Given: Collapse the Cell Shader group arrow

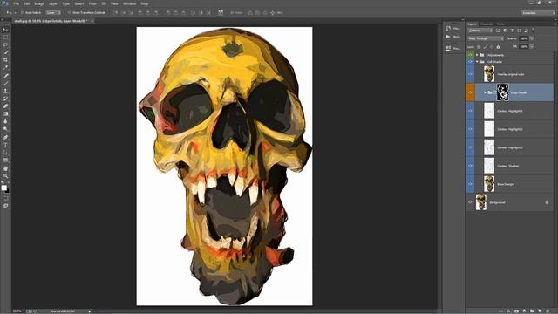Looking at the screenshot, I should coord(477,62).
